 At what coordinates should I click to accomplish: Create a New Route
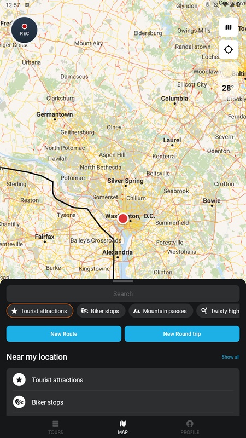point(64,334)
